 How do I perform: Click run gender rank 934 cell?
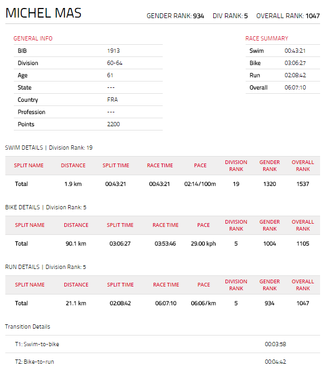(270, 304)
